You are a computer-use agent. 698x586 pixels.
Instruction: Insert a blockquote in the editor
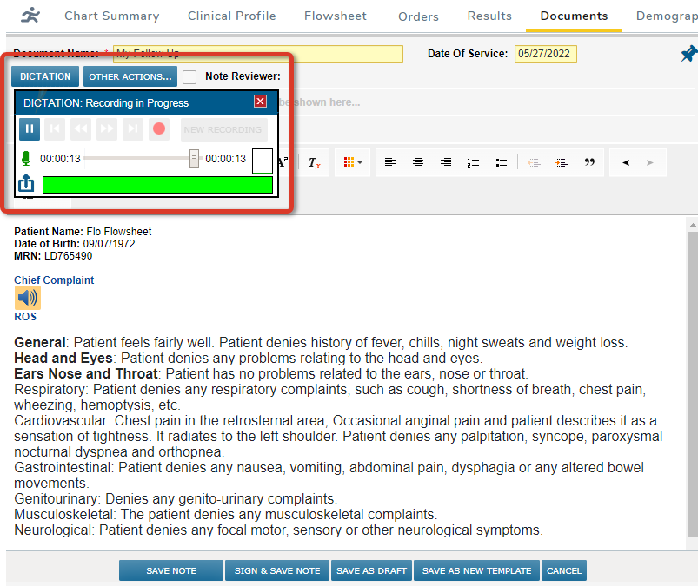(590, 161)
